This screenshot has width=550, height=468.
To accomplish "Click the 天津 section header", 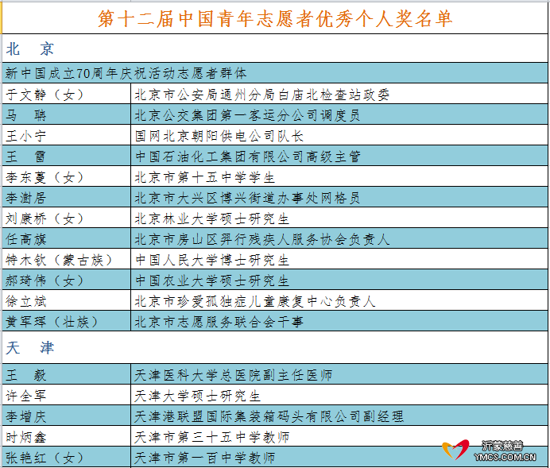I will [x=275, y=347].
